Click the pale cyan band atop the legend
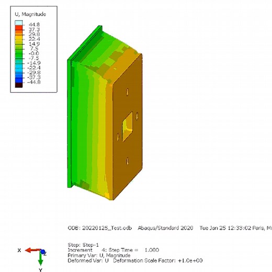The height and width of the screenshot is (272, 272). tap(19, 23)
